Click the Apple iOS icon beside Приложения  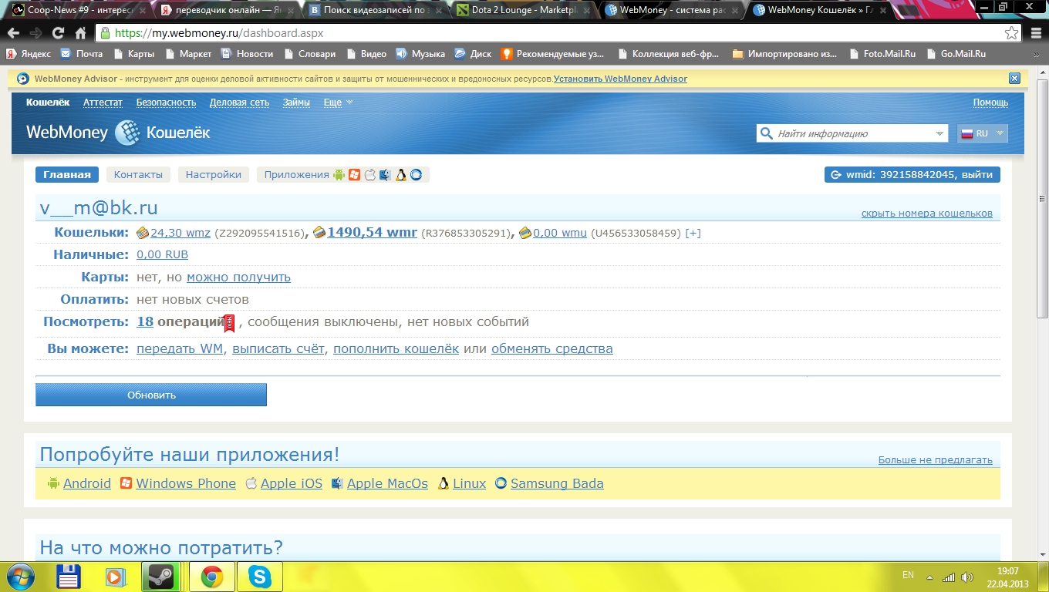[369, 175]
